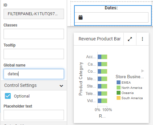The height and width of the screenshot is (125, 153).
Task: Open the Revenue Product Bar options menu
Action: [142, 39]
